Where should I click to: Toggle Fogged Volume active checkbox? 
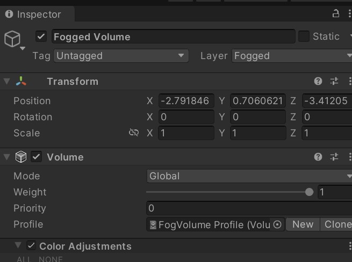pyautogui.click(x=41, y=37)
